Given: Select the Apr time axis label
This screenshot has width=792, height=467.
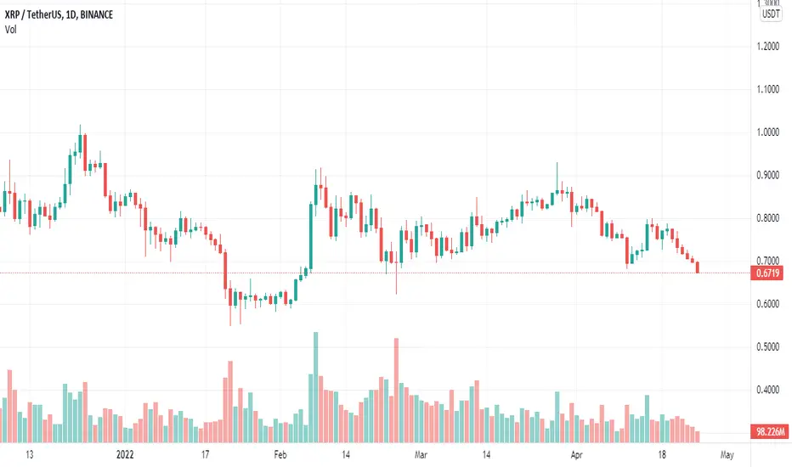Looking at the screenshot, I should tap(576, 454).
